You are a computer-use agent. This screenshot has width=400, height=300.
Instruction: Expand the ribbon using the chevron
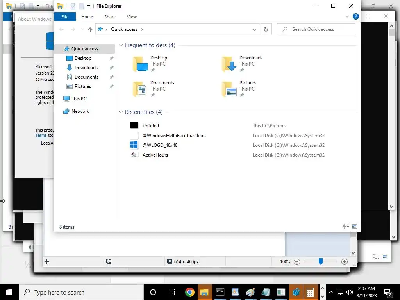[347, 16]
